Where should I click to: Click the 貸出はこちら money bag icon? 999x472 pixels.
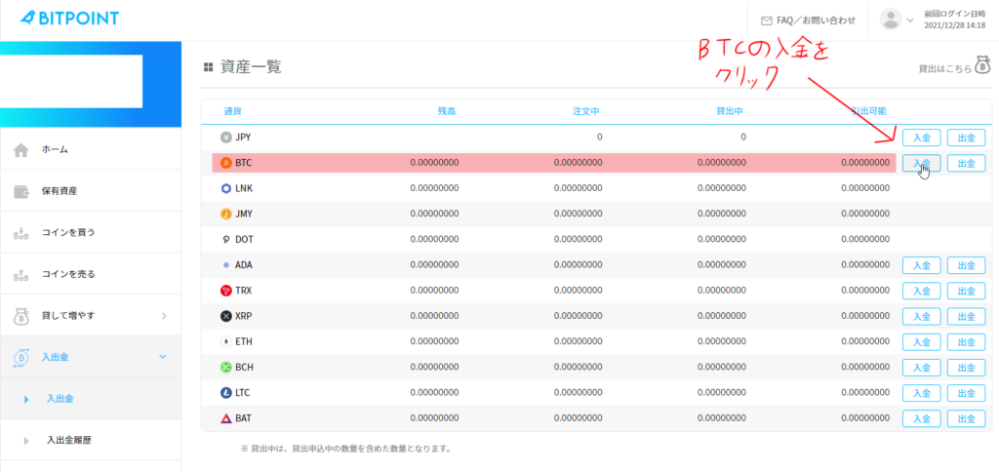tap(982, 67)
